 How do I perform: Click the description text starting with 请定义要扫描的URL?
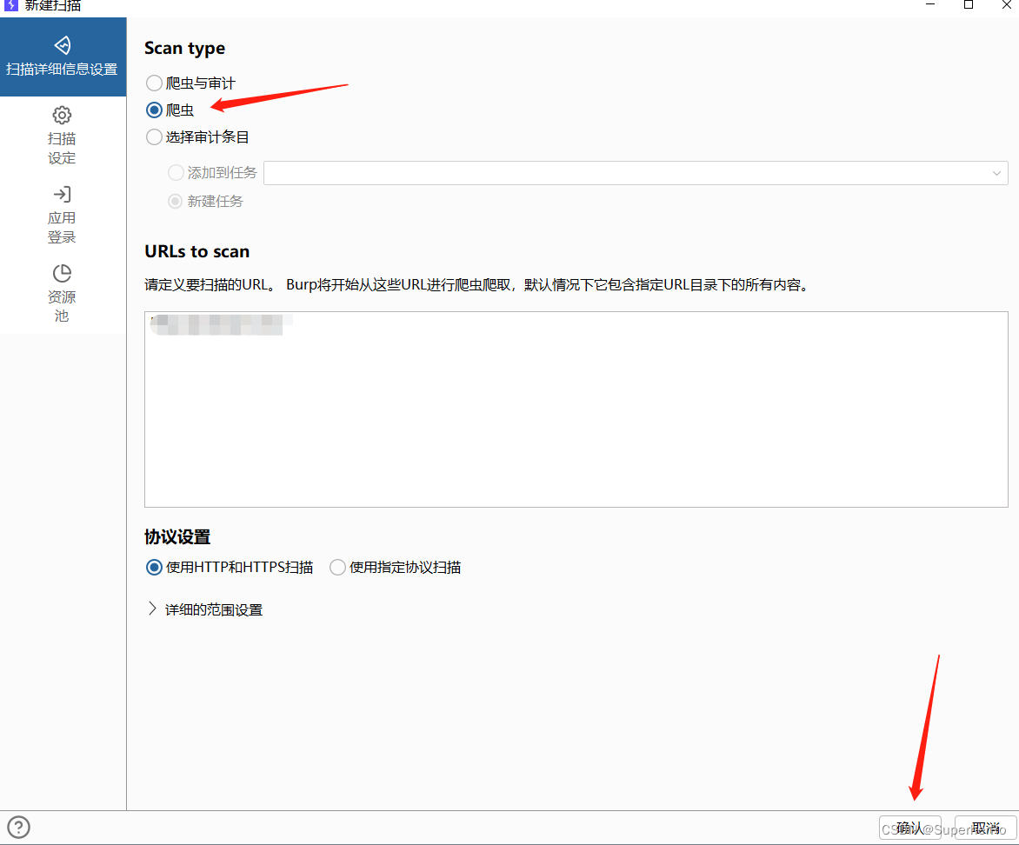tap(478, 284)
